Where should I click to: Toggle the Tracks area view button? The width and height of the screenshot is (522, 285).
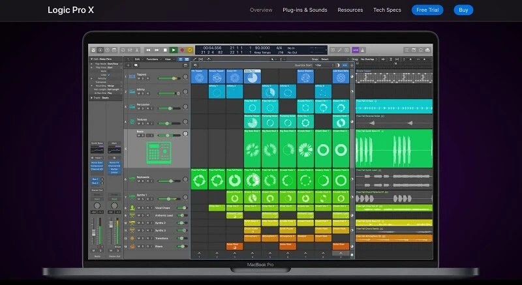[187, 59]
